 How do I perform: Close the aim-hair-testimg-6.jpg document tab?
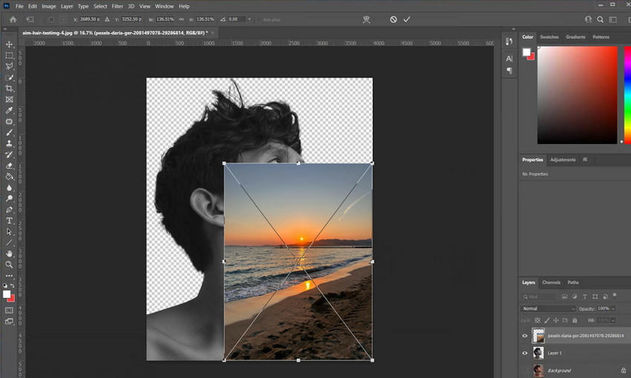213,33
